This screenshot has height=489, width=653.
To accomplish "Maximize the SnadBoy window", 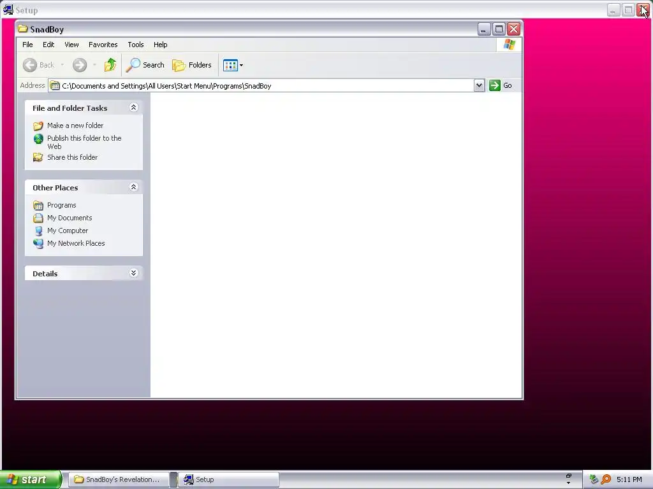I will (x=499, y=29).
